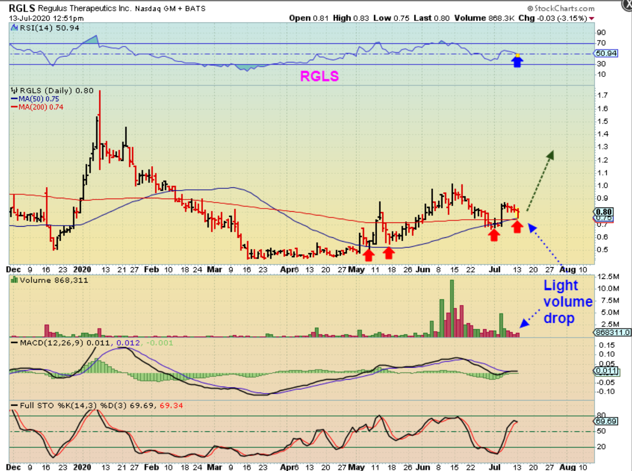Click the Last 0.80 quote value
Viewport: 632px width, 471px height.
click(431, 18)
